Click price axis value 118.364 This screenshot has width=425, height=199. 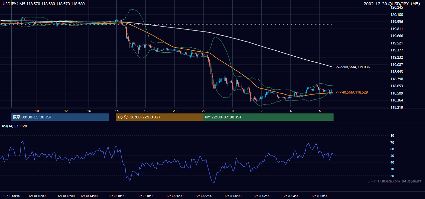coord(397,100)
